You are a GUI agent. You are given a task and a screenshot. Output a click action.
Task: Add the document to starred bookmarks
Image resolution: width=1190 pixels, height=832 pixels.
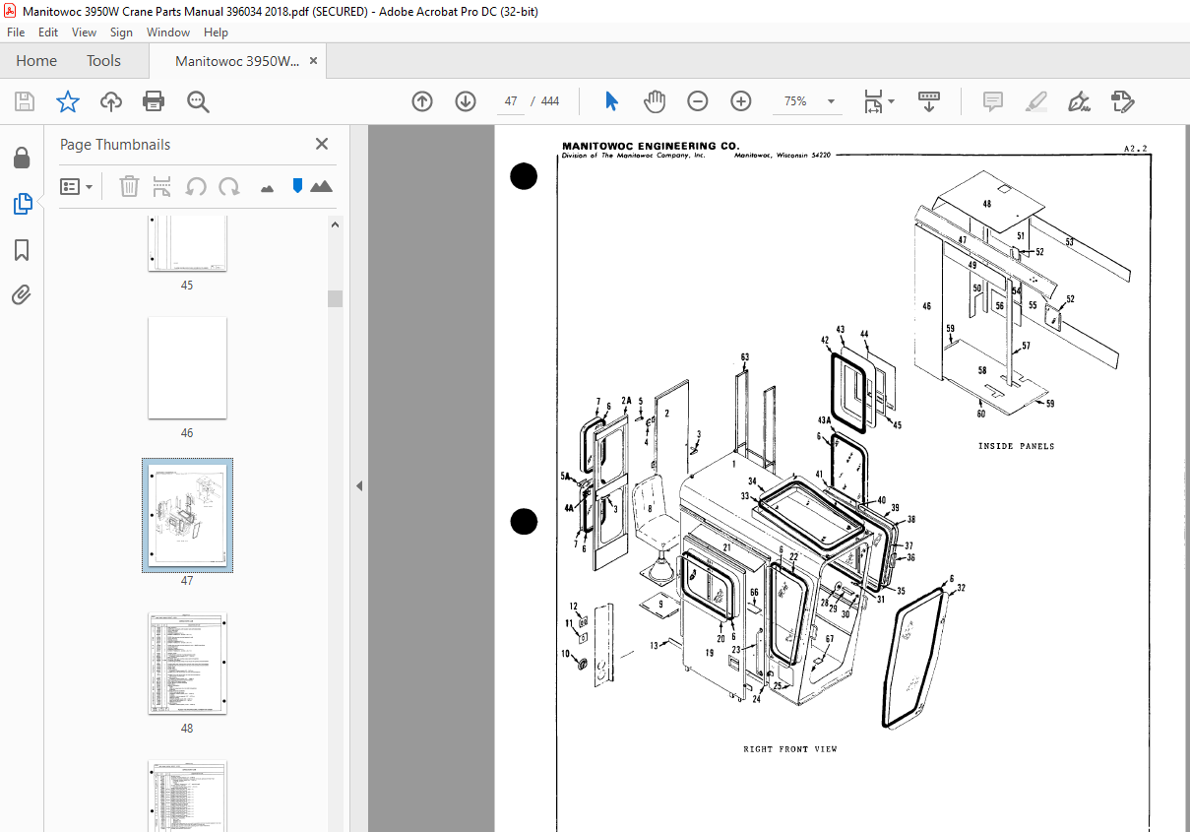click(x=67, y=101)
